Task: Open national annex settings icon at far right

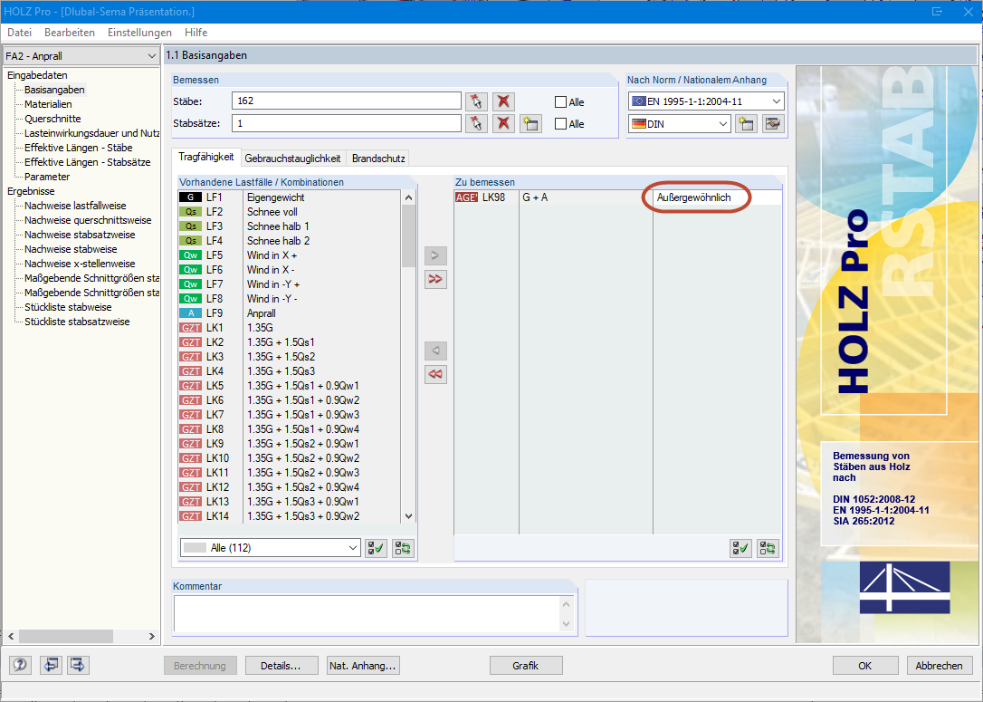Action: point(773,123)
